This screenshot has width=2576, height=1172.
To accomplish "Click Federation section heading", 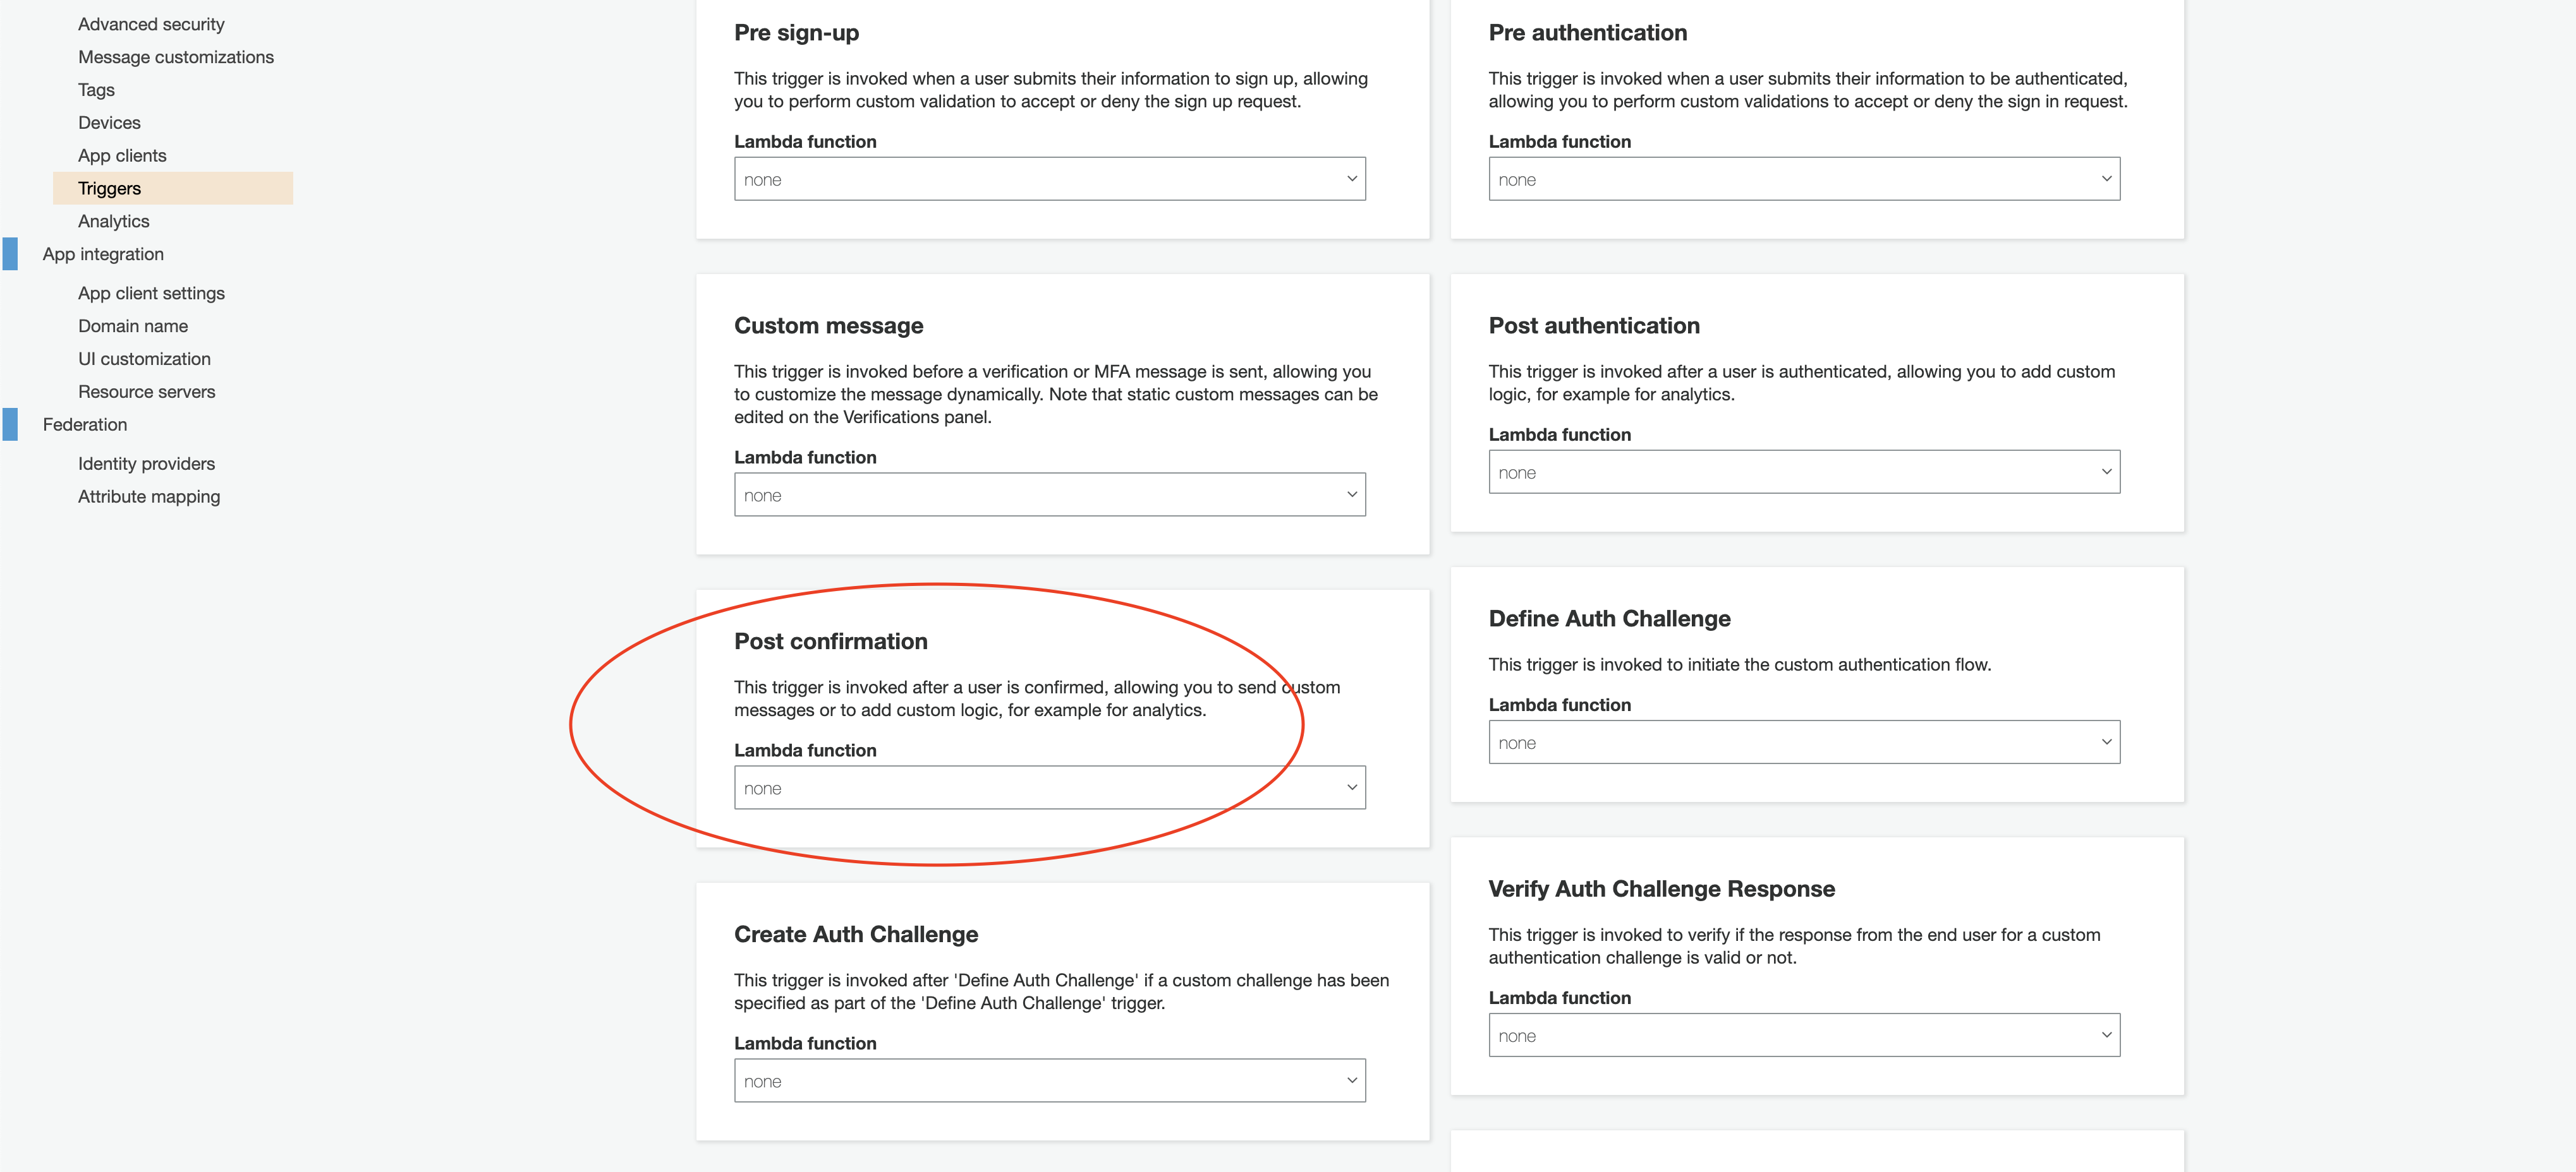I will click(x=85, y=424).
